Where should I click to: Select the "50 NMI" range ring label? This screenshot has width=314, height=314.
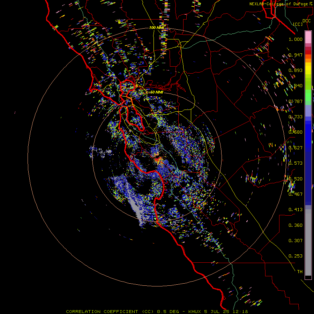click(x=157, y=92)
